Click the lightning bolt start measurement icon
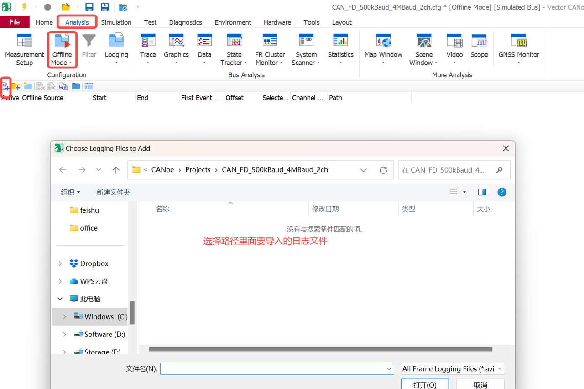584x389 pixels. [x=25, y=7]
